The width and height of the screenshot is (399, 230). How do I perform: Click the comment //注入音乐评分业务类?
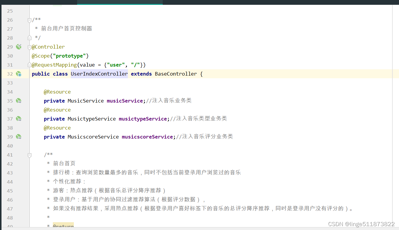204,137
